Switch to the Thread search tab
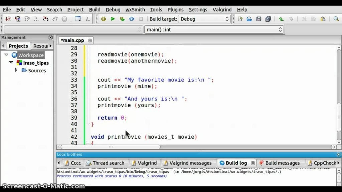This screenshot has height=192, width=342. (x=106, y=163)
